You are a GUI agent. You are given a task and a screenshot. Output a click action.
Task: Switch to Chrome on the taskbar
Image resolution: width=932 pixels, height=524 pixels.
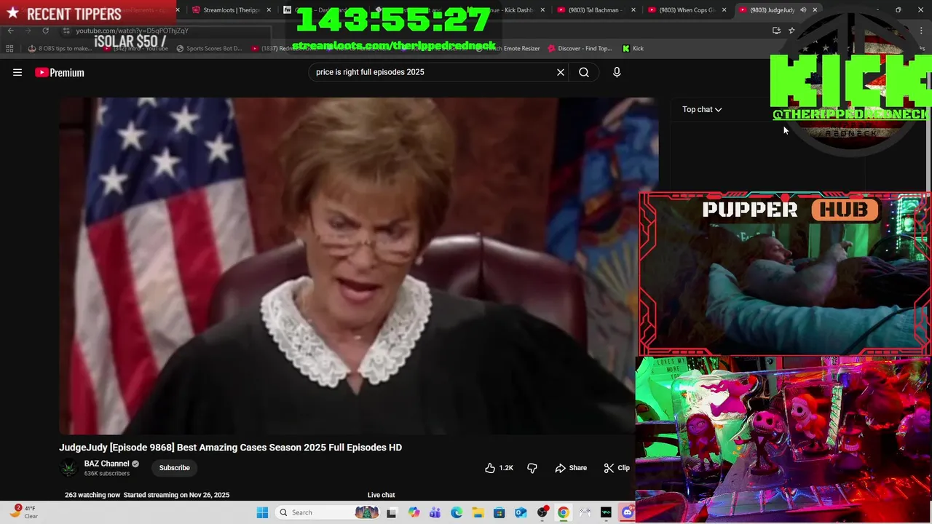pos(564,512)
